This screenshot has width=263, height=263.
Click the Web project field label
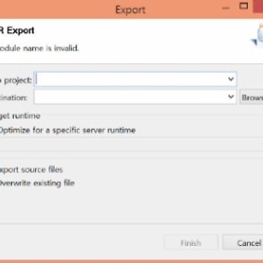[16, 80]
